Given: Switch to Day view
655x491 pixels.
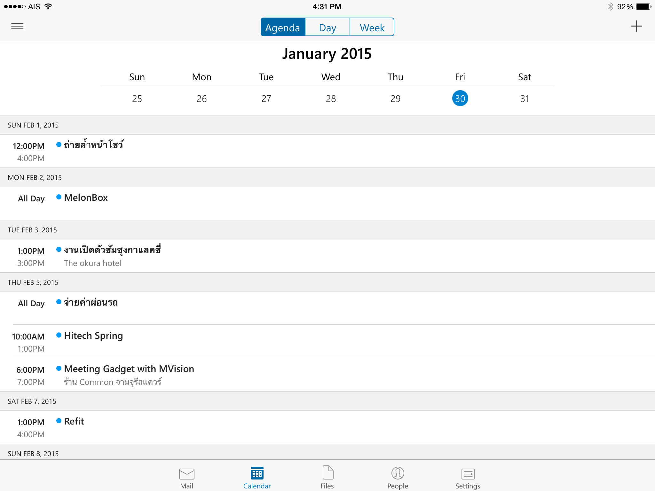Looking at the screenshot, I should coord(327,27).
